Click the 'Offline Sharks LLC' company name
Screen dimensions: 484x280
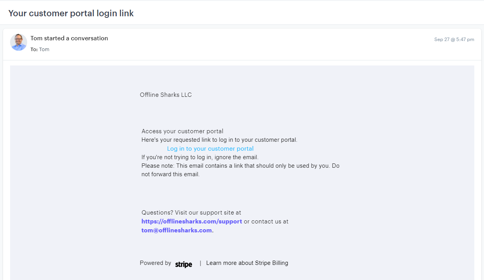pos(166,95)
